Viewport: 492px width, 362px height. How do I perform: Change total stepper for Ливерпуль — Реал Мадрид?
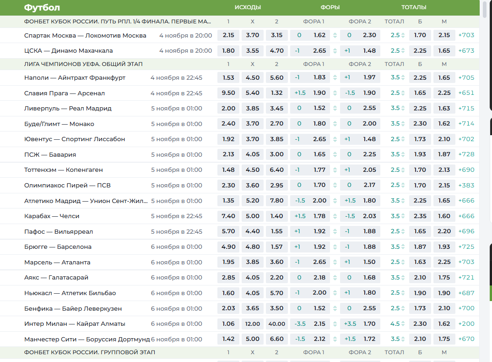tap(403, 109)
